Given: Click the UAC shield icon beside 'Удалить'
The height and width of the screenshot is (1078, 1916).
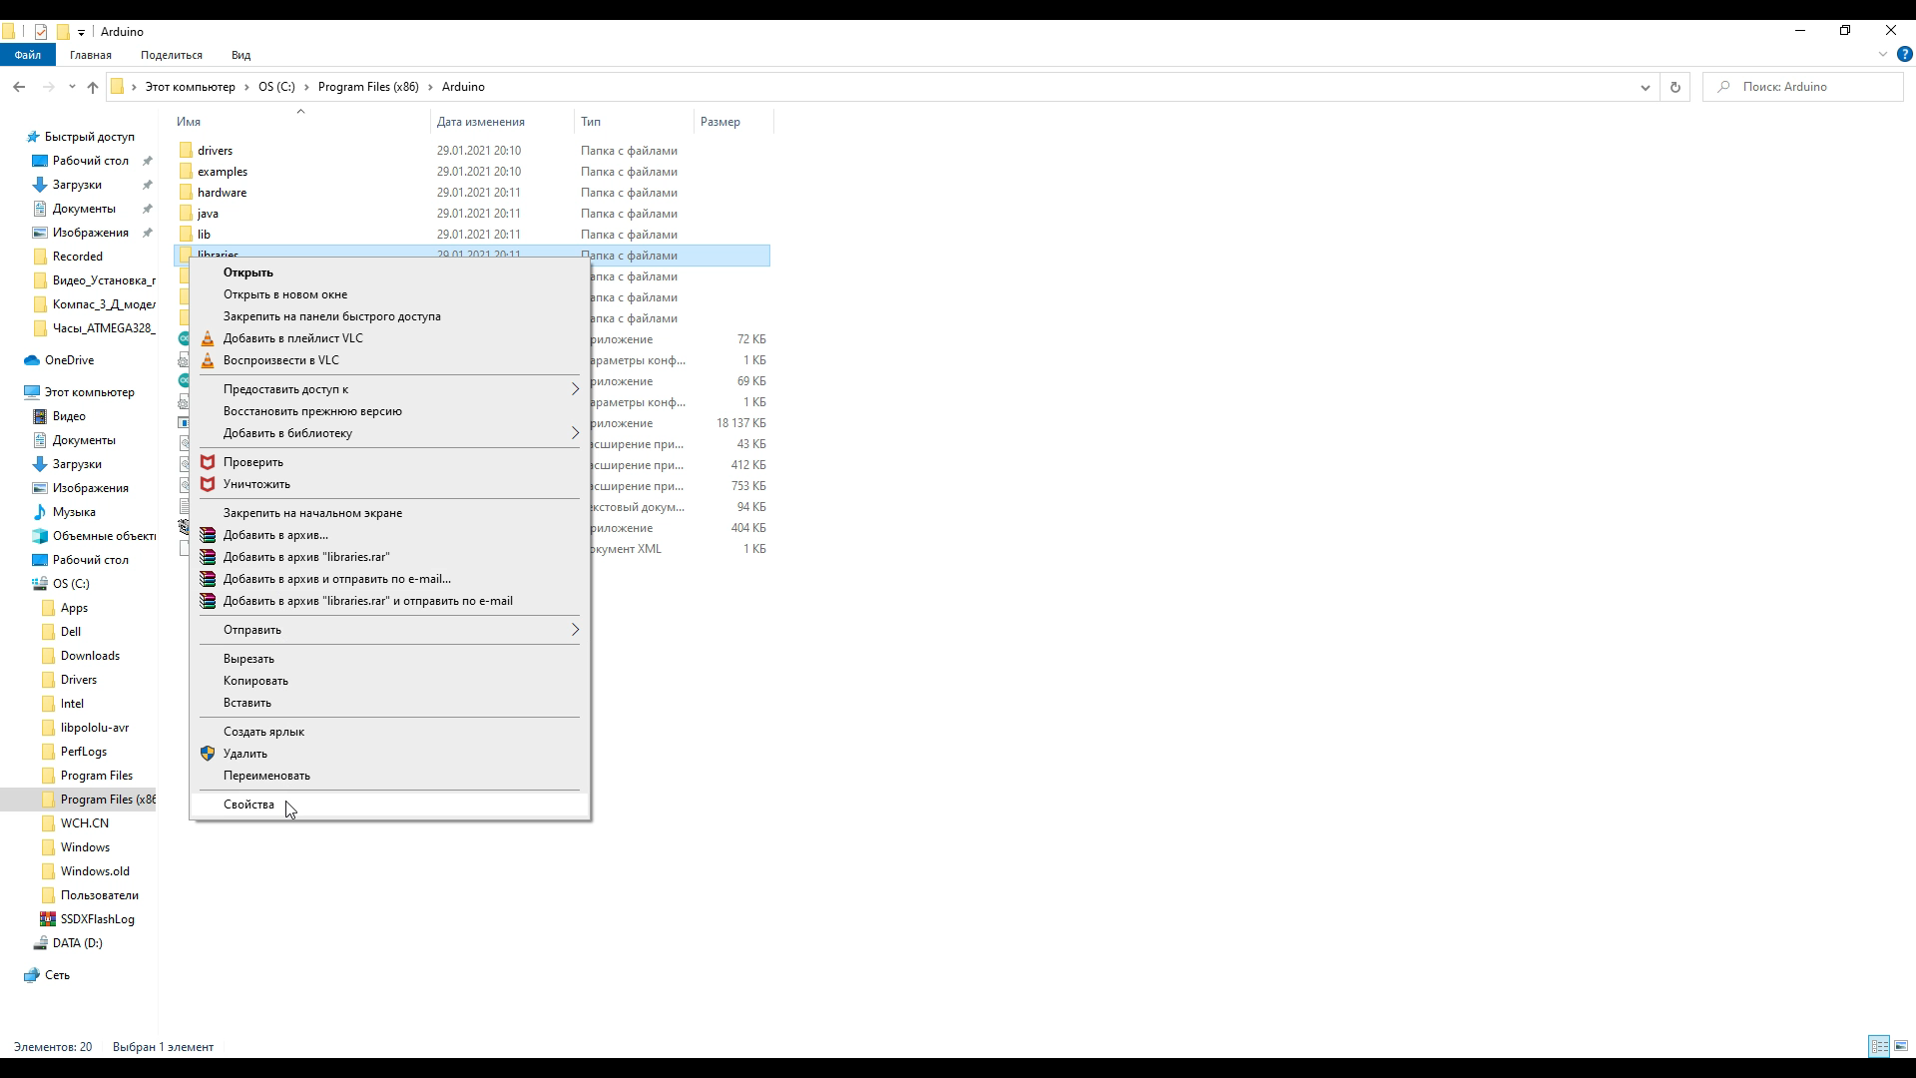Looking at the screenshot, I should 208,754.
